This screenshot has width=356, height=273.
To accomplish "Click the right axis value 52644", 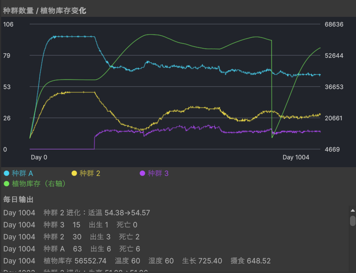I will tap(334, 55).
